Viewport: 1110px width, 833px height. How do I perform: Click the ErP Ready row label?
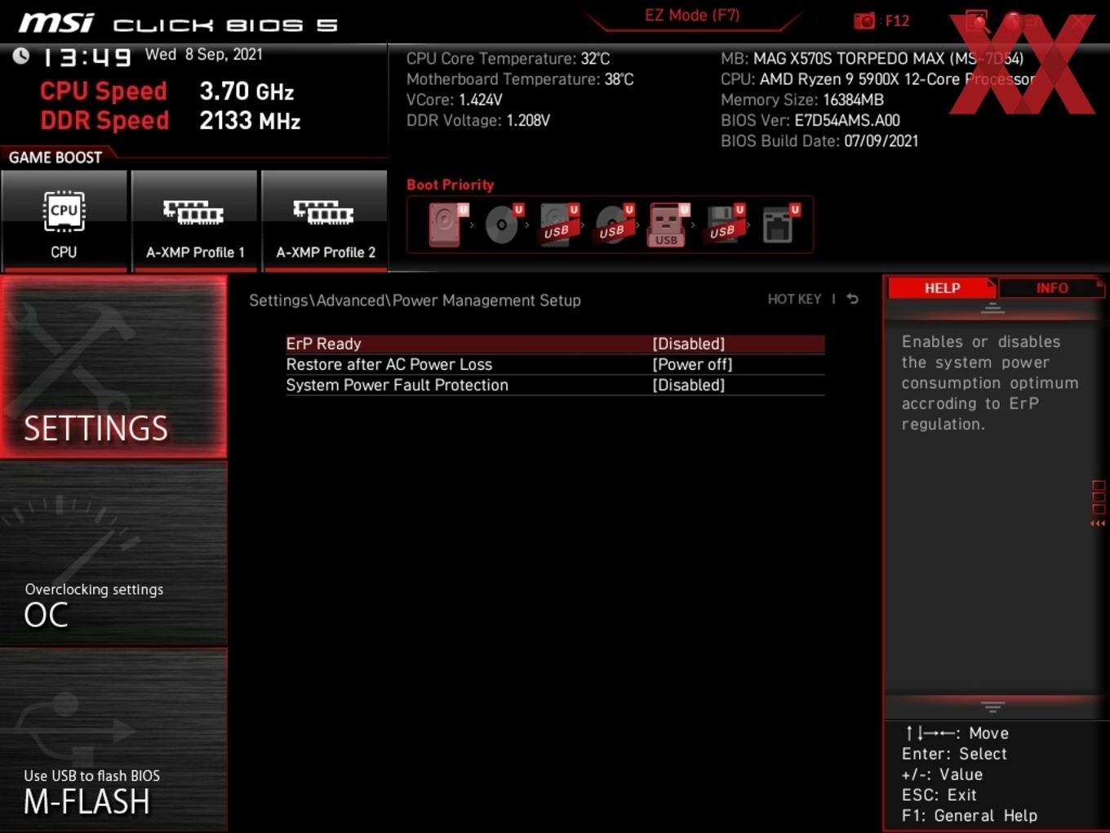(x=323, y=344)
